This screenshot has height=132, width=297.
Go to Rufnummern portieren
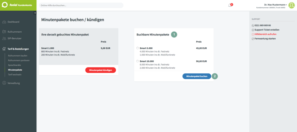click(19, 60)
